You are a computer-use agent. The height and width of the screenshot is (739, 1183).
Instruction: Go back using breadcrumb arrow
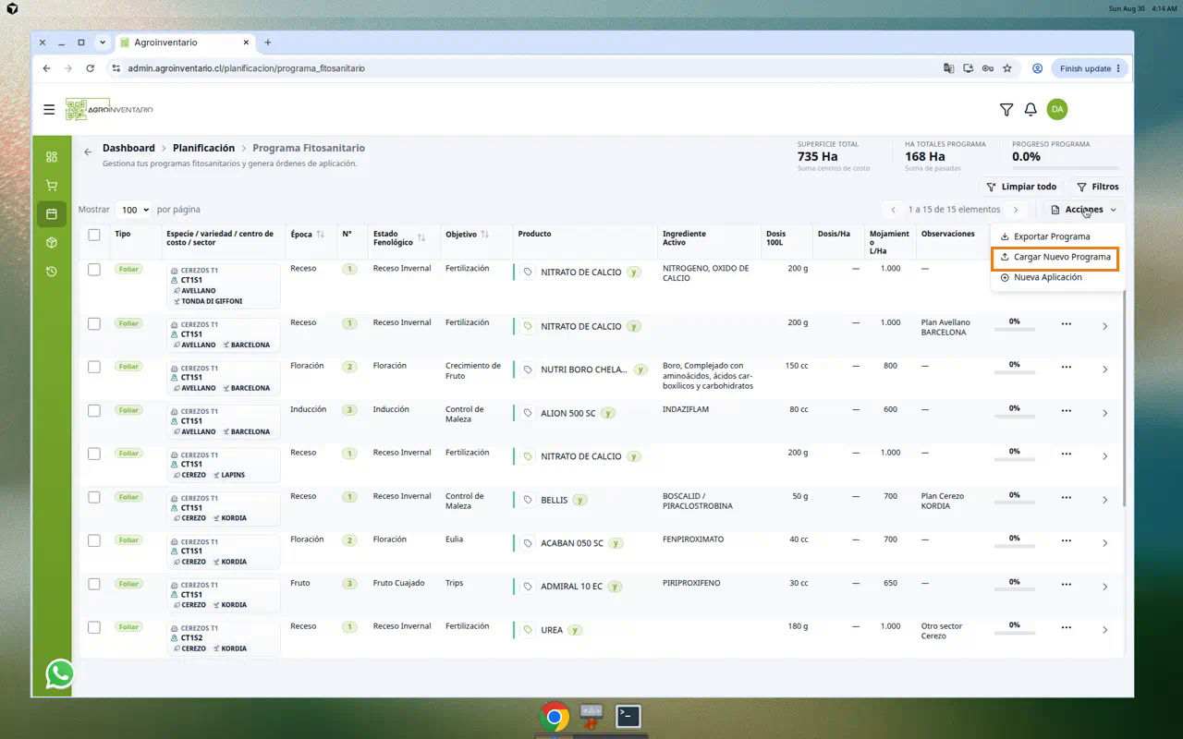88,151
